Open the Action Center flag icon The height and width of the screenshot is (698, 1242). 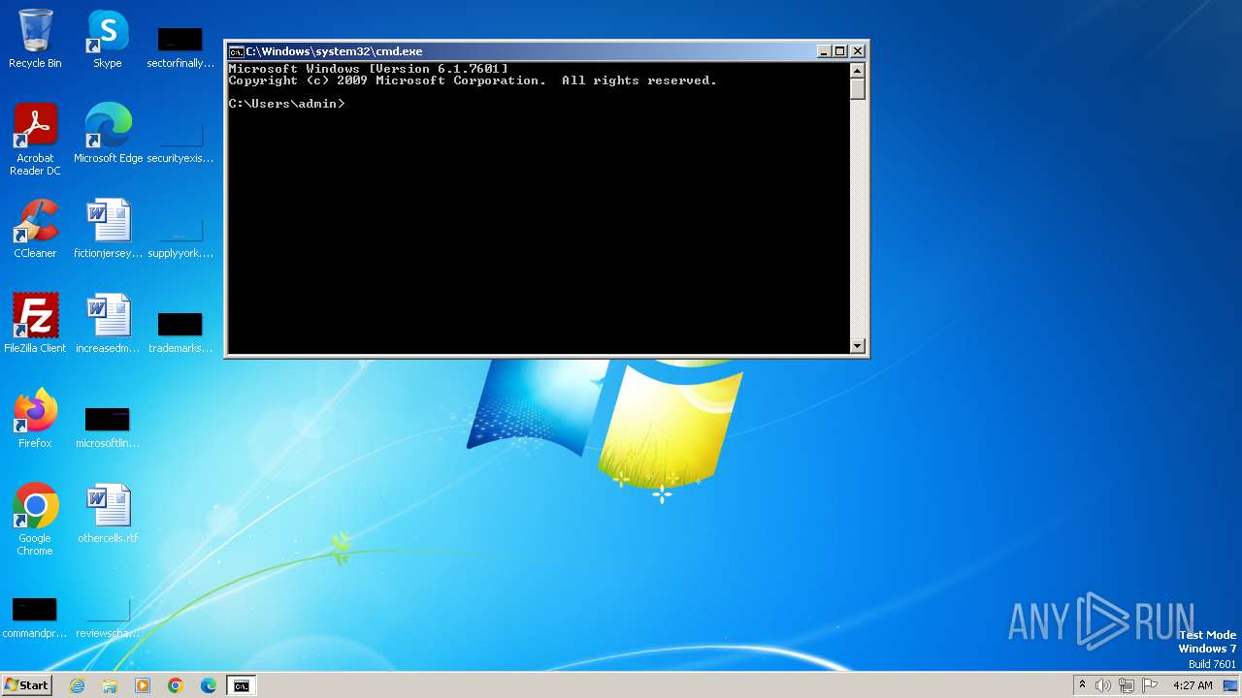coord(1150,685)
